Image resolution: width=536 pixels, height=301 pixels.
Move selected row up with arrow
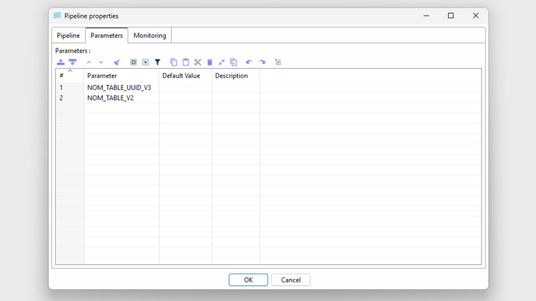point(89,62)
